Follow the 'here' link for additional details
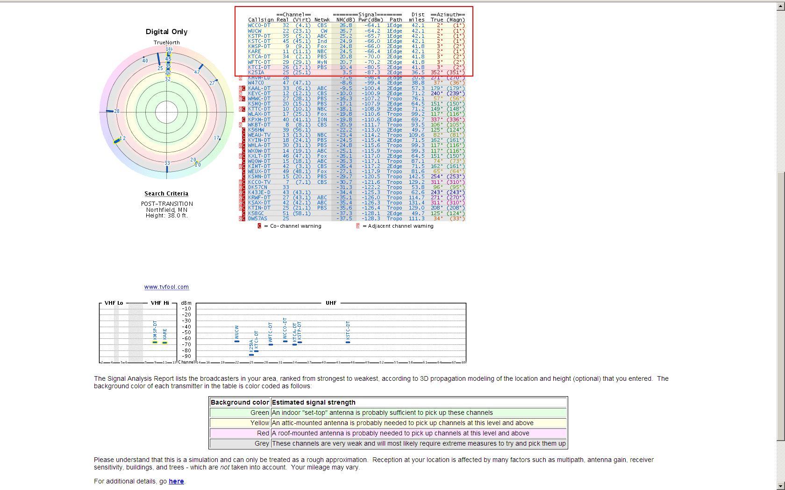Image resolution: width=785 pixels, height=490 pixels. (176, 481)
